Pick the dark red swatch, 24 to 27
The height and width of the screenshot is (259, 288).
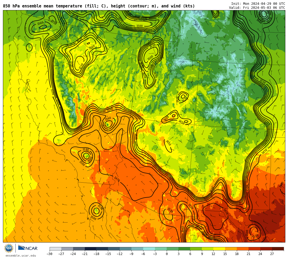click(266, 249)
